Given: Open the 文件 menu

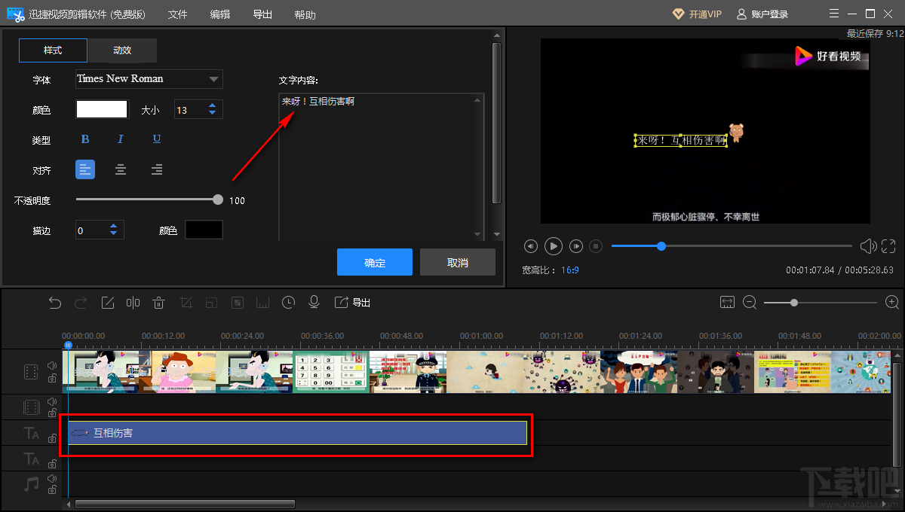Looking at the screenshot, I should click(177, 14).
